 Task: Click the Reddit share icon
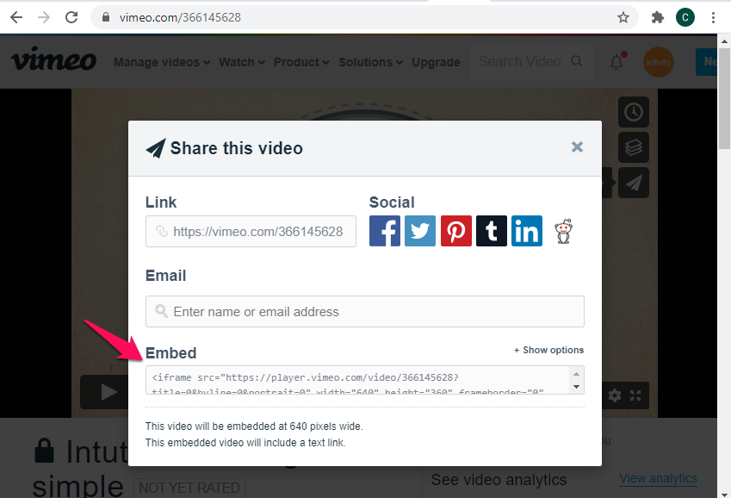[x=564, y=231]
